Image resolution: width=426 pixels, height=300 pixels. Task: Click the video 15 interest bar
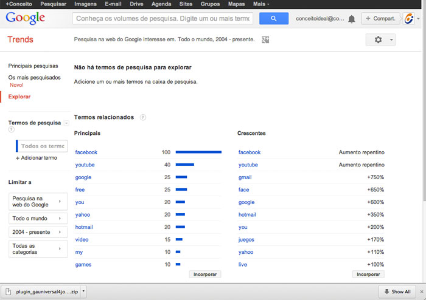(x=179, y=239)
